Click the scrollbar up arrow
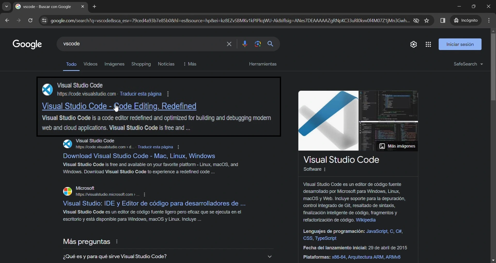 (x=493, y=31)
